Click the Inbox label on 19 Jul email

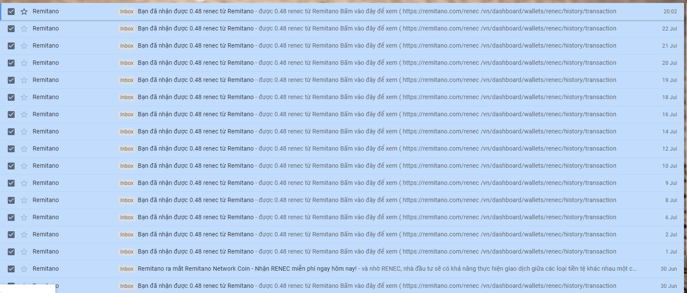tap(127, 80)
